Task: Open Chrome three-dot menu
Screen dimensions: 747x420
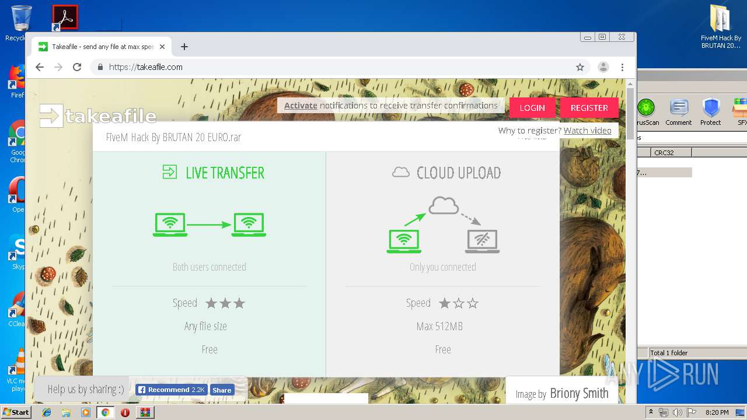Action: click(623, 67)
